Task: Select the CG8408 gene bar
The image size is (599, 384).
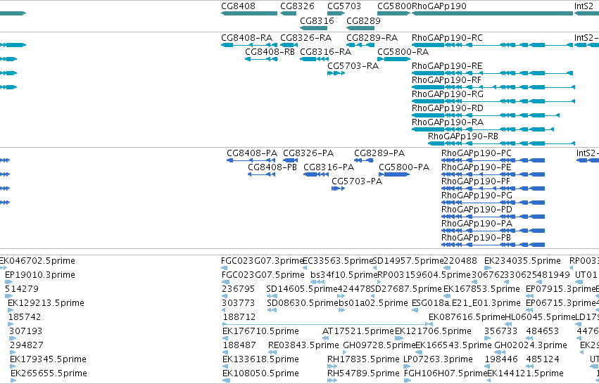Action: click(x=249, y=13)
